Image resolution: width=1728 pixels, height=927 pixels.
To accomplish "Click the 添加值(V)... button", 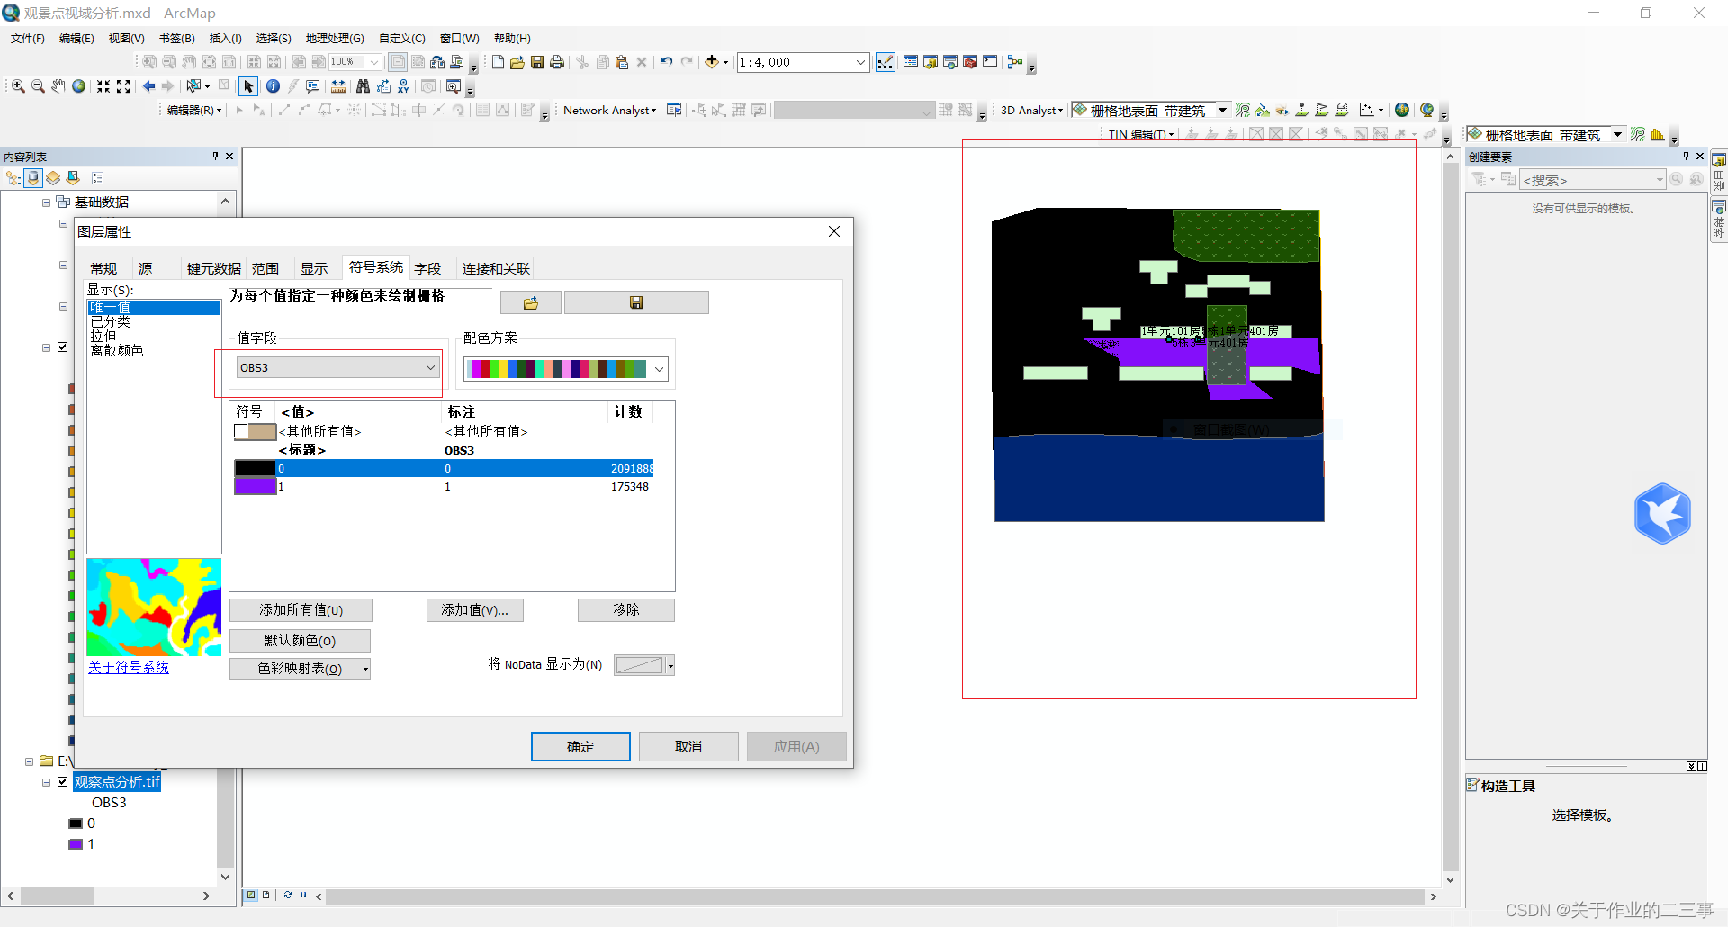I will pyautogui.click(x=474, y=610).
